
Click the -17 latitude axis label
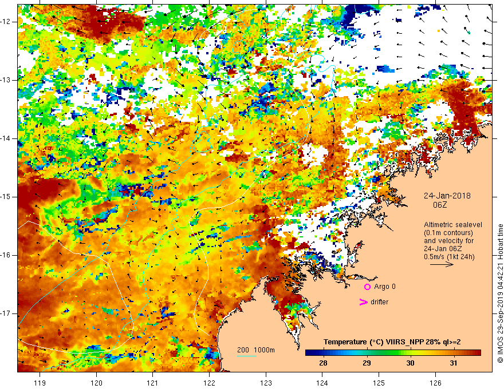click(x=6, y=313)
